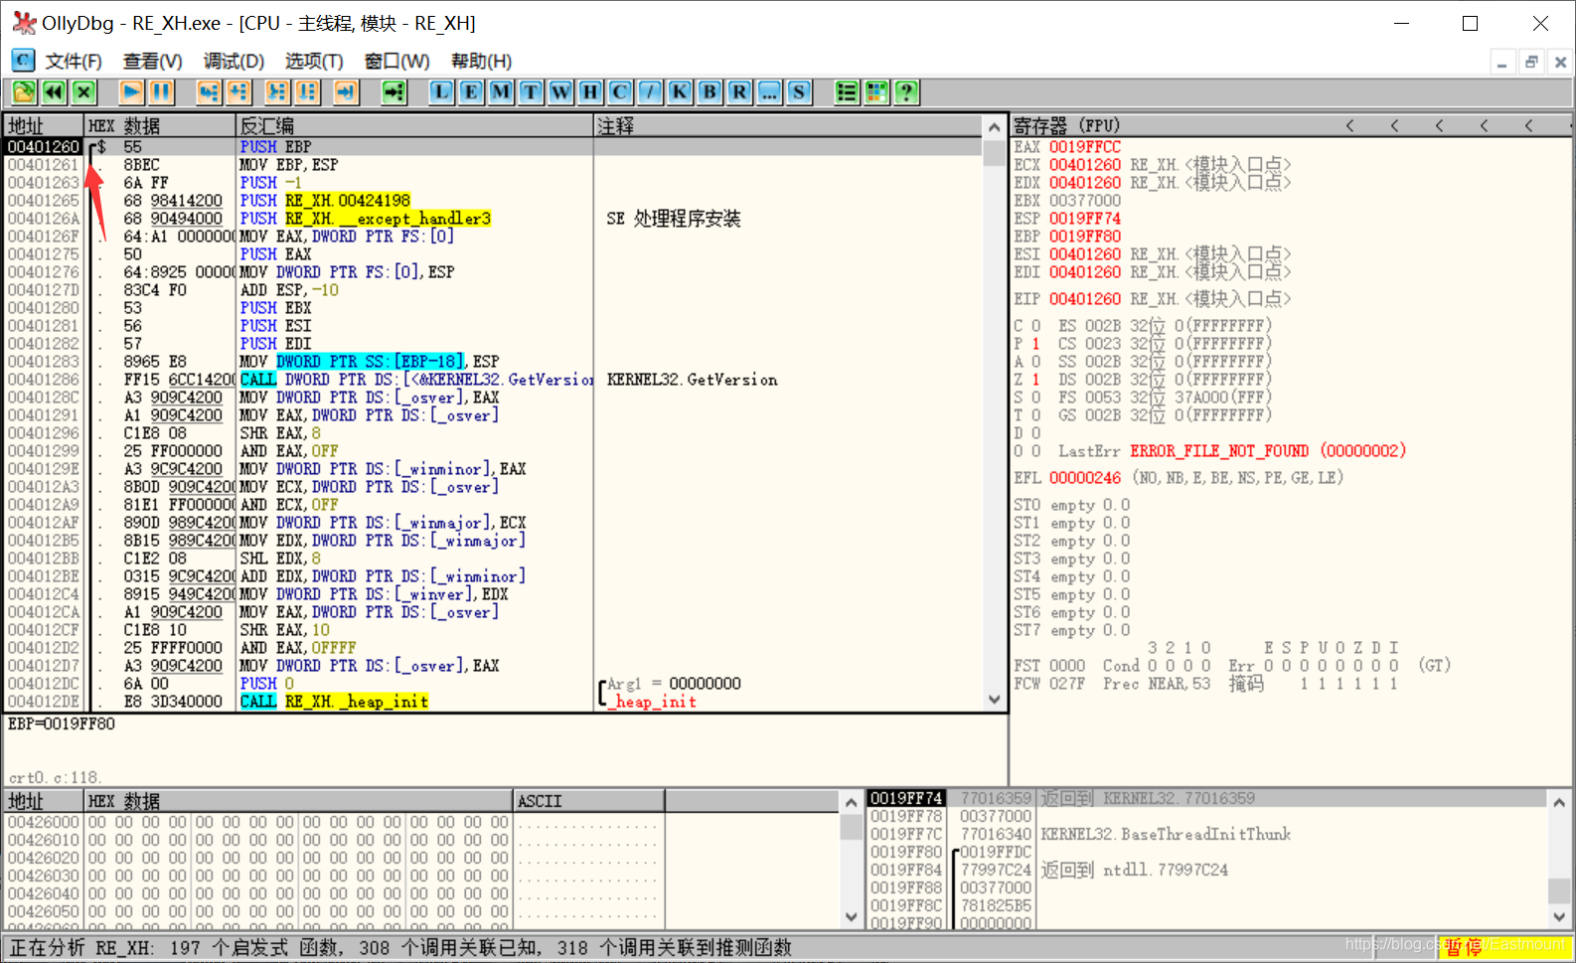Open the 查看(V) menu
The image size is (1576, 963).
point(152,62)
